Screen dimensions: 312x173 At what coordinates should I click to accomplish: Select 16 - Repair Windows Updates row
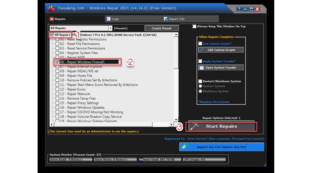pos(82,108)
